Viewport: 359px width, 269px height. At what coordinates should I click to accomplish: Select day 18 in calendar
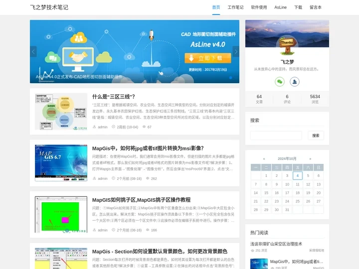pyautogui.click(x=298, y=193)
